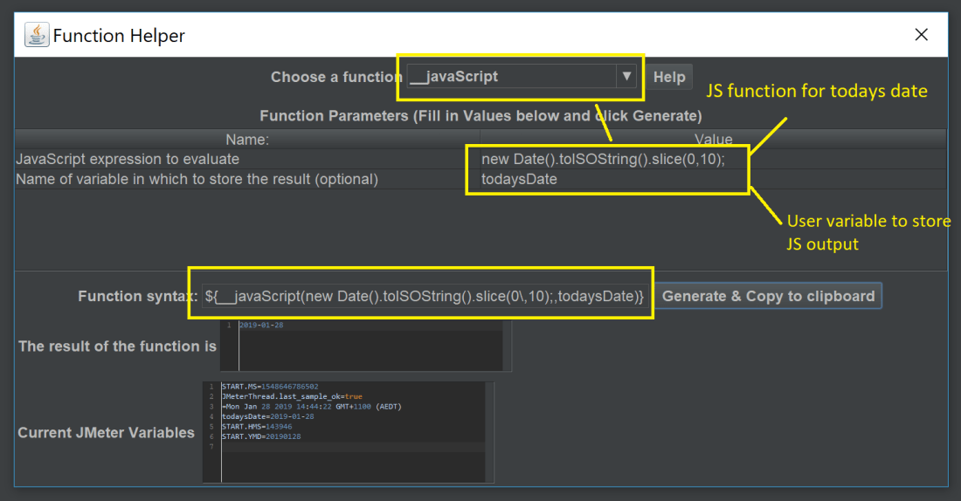Click the Java icon in the title bar
The image size is (961, 501).
(37, 35)
